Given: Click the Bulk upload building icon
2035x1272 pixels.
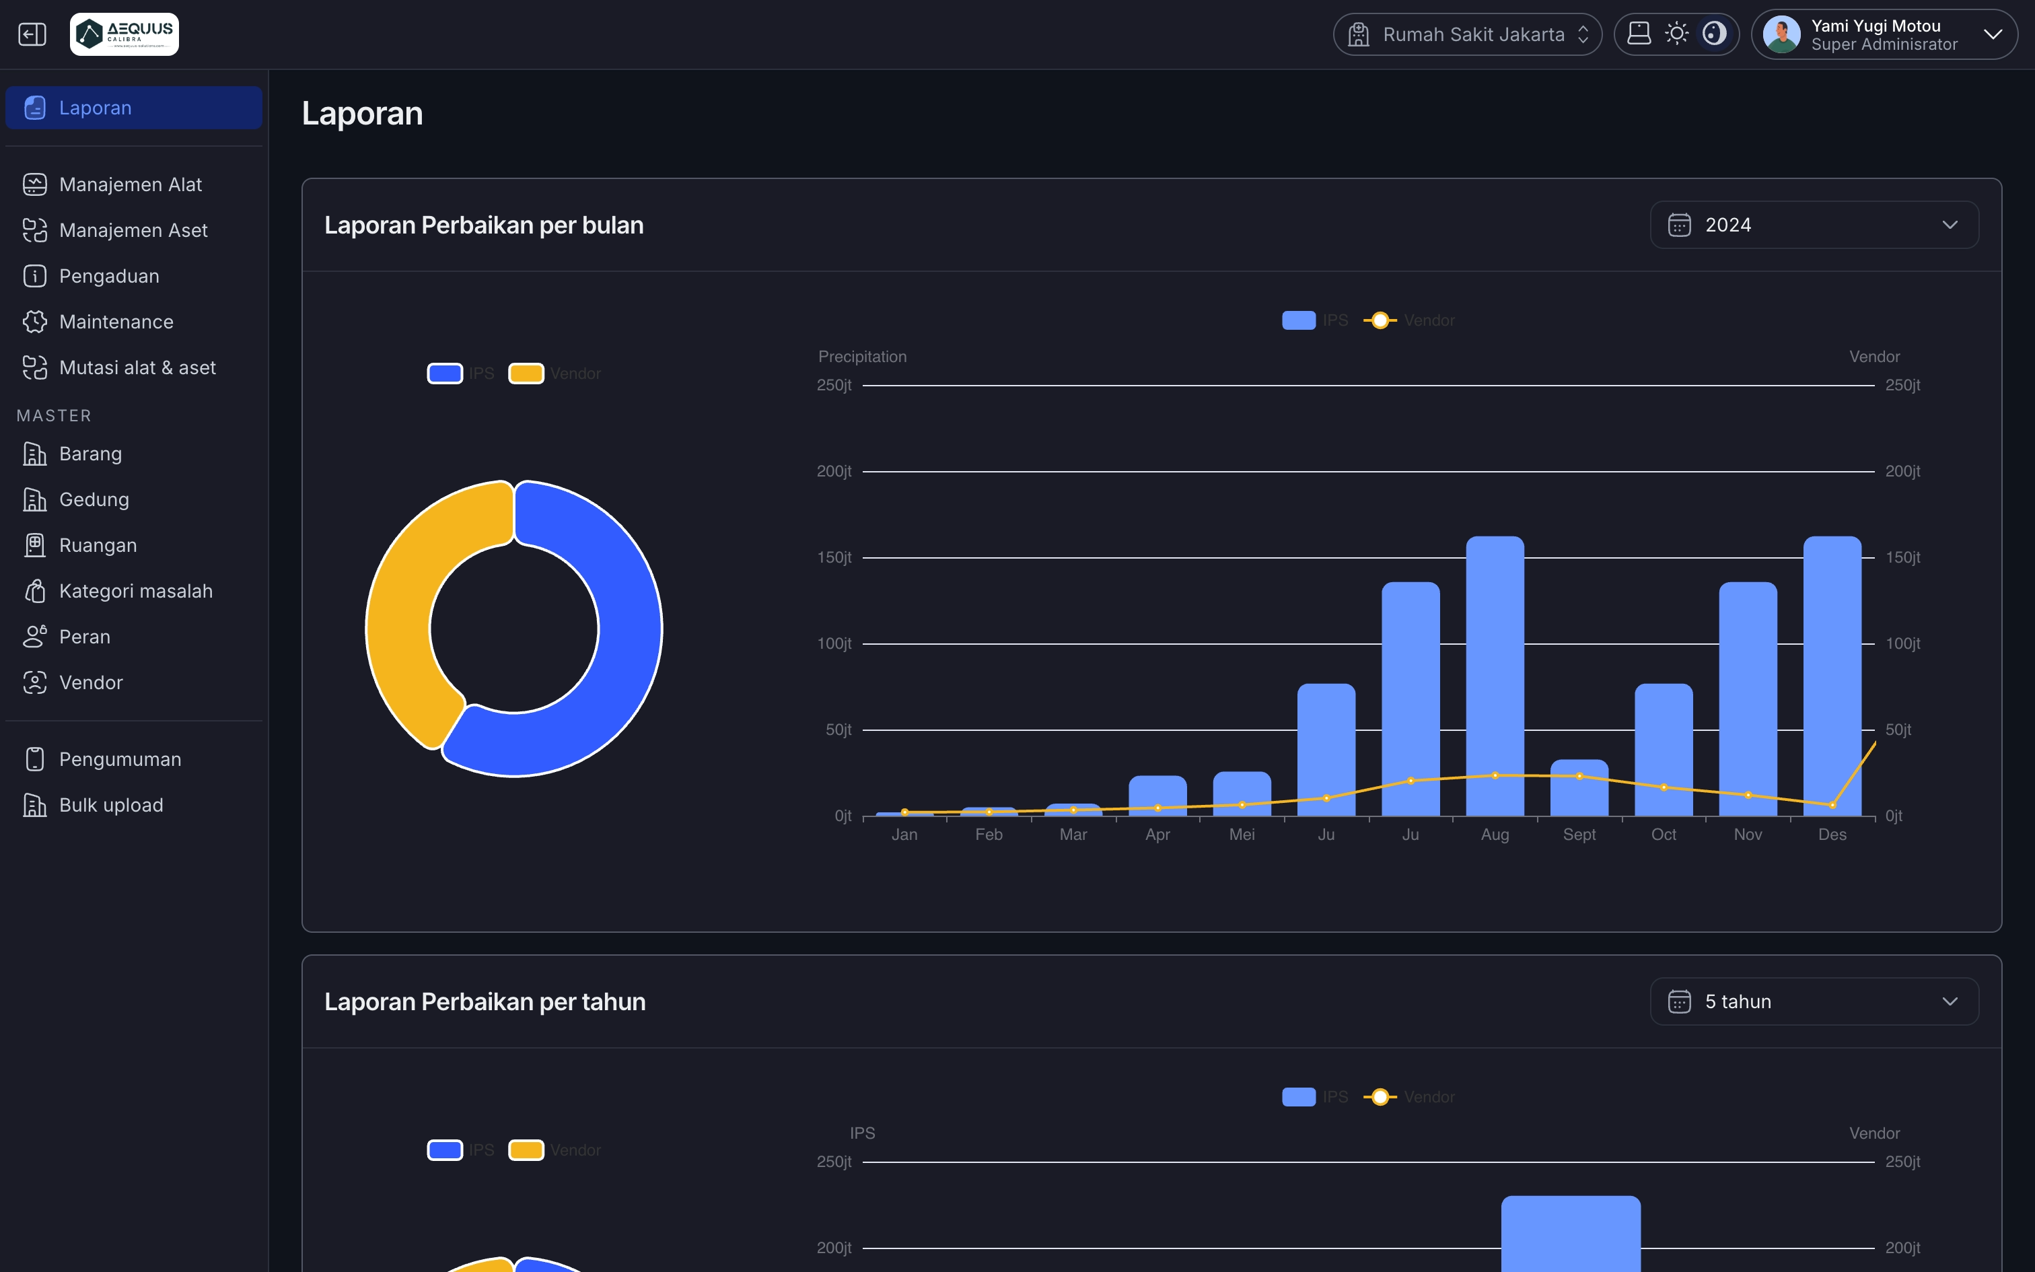Looking at the screenshot, I should tap(34, 805).
